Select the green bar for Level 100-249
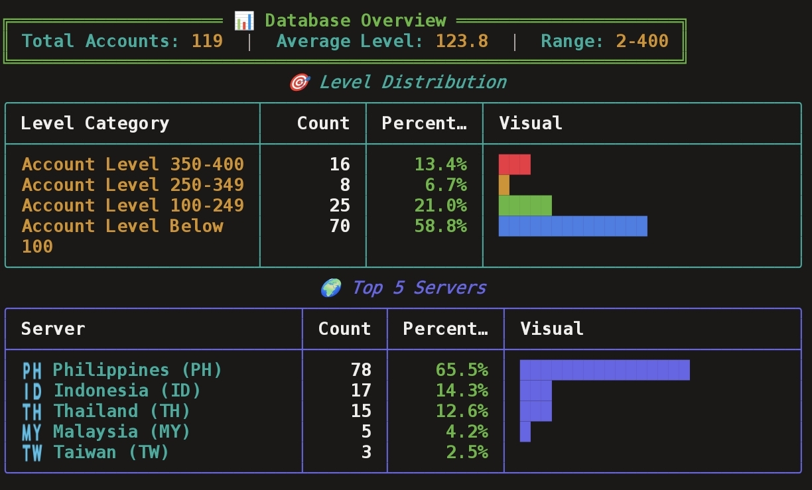812x490 pixels. (x=525, y=206)
